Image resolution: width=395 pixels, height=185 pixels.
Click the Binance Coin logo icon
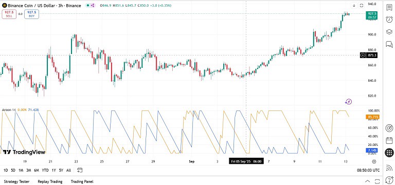pyautogui.click(x=4, y=5)
